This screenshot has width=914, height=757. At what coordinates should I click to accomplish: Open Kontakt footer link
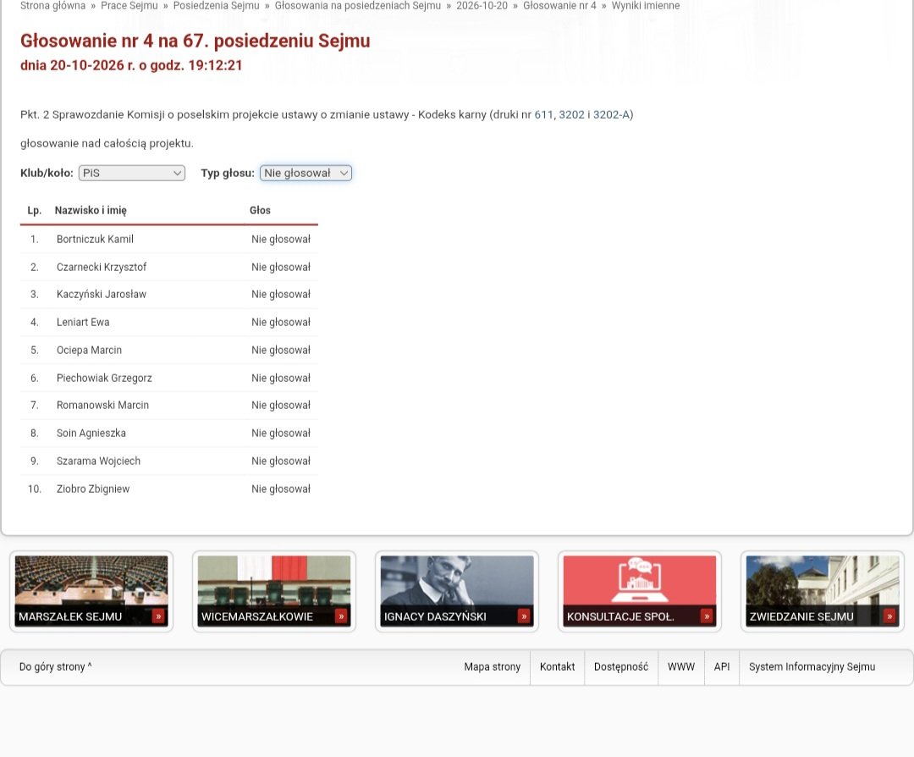557,666
